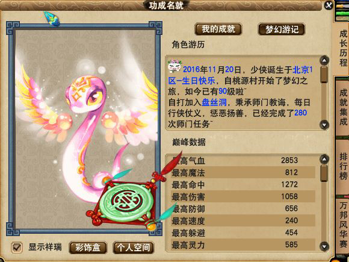The width and height of the screenshot is (349, 262).
Task: Open the 梦幻游记 page
Action: coord(282,29)
